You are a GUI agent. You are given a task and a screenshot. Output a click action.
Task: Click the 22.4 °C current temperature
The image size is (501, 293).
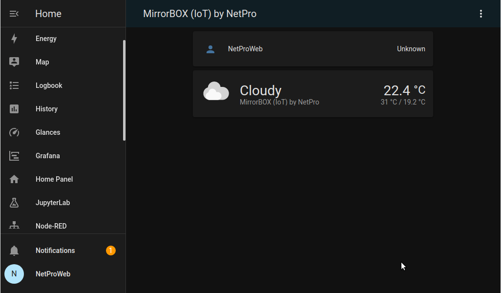click(404, 90)
